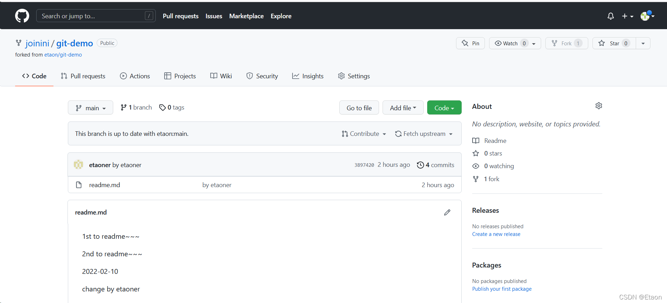Open the Actions tab
This screenshot has height=303, width=667.
coord(135,76)
